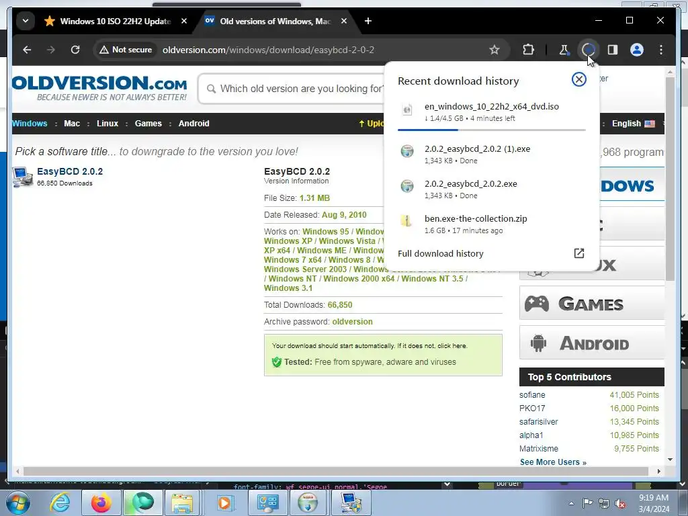Screen dimensions: 688x516
Task: Open the tab search dropdown arrow
Action: 26,21
